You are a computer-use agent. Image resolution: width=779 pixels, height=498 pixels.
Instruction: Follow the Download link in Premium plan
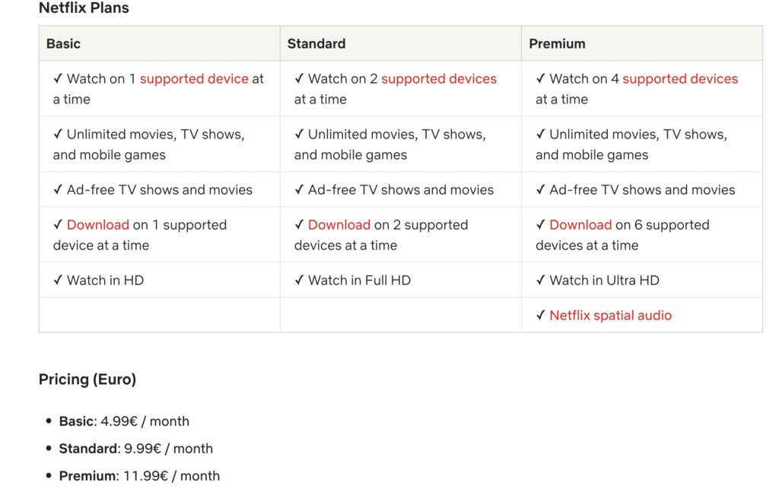[x=580, y=225]
